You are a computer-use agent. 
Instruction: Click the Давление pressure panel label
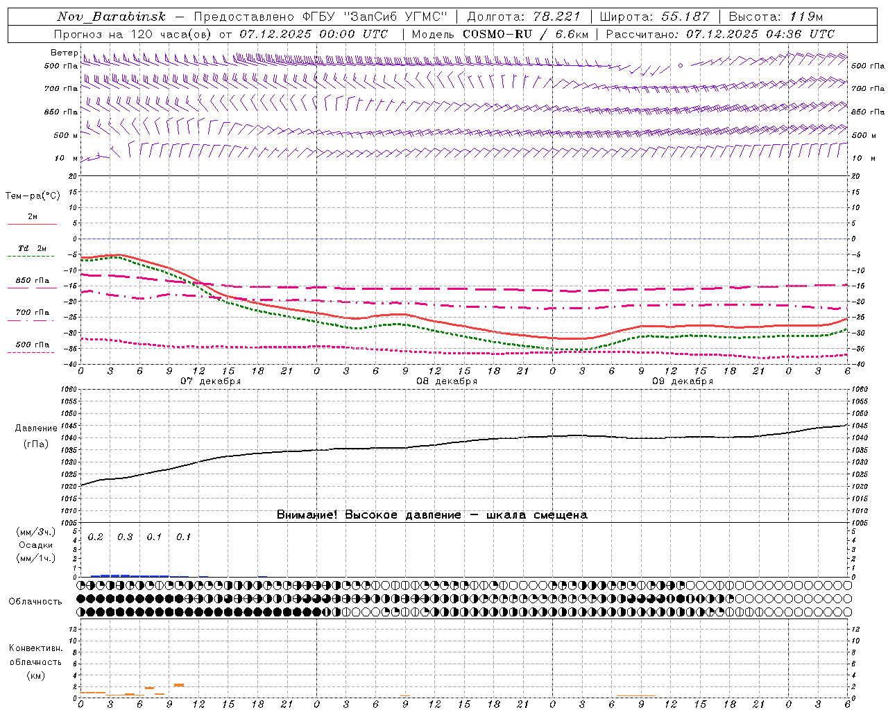36,428
